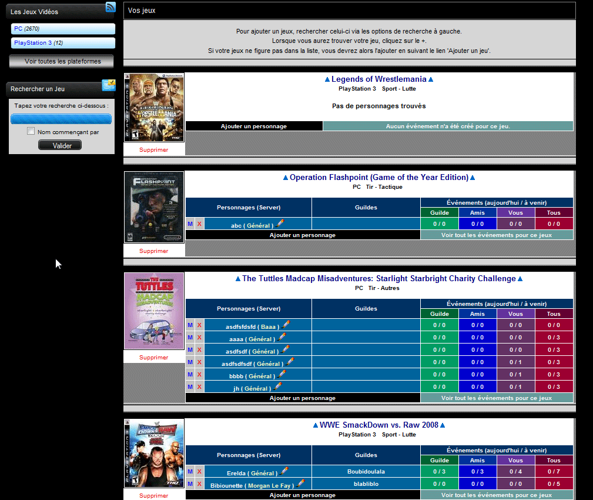
Task: Click Supprimer under The Tuttles cover
Action: click(153, 357)
